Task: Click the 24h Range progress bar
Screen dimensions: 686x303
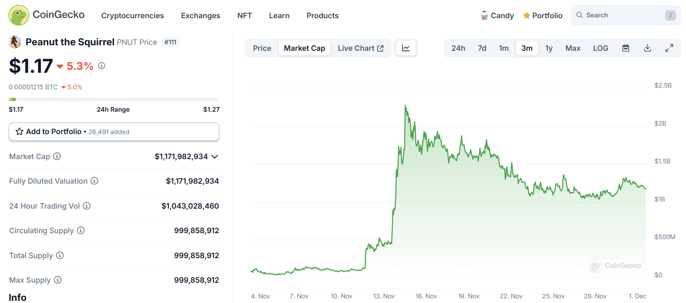Action: pyautogui.click(x=114, y=99)
